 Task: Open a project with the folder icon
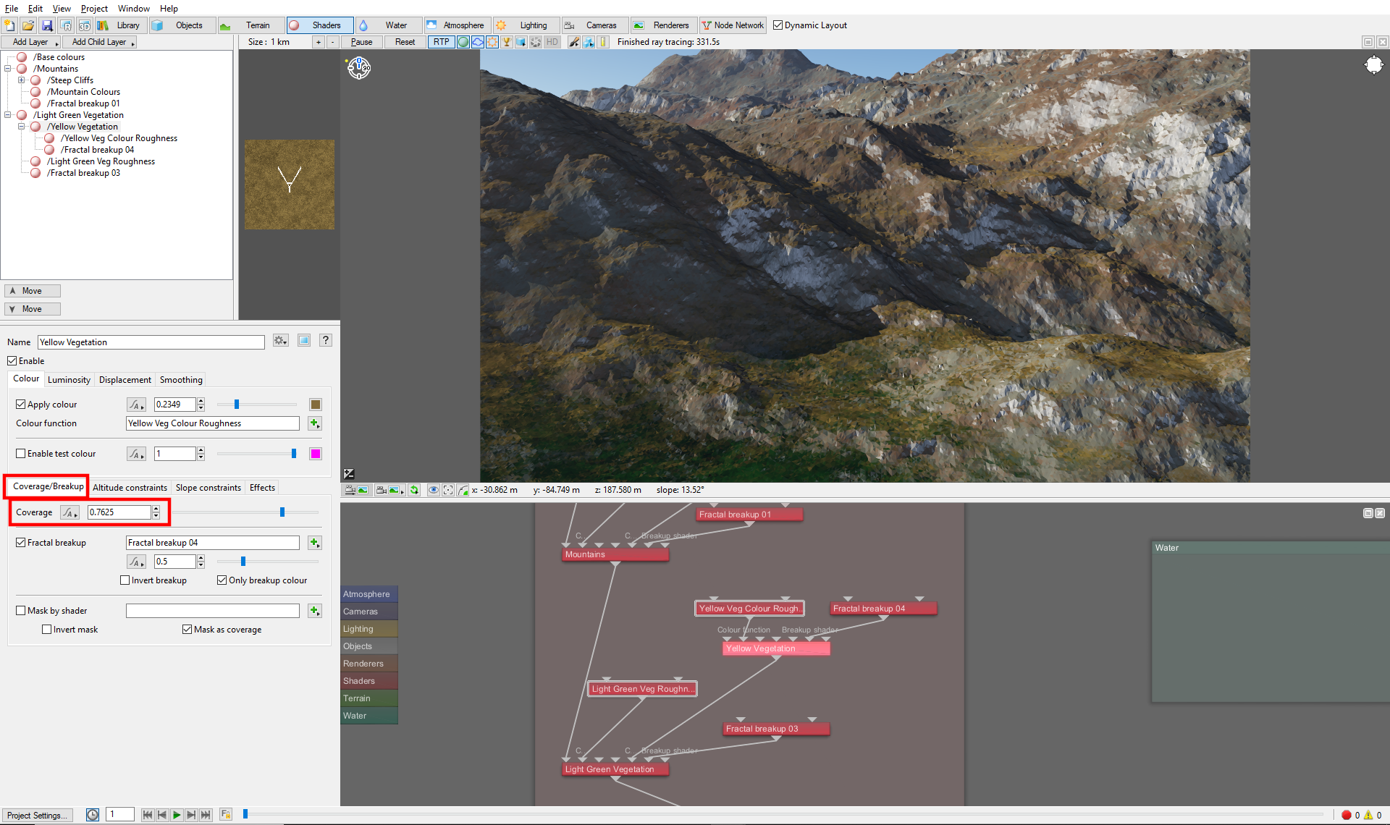coord(28,25)
